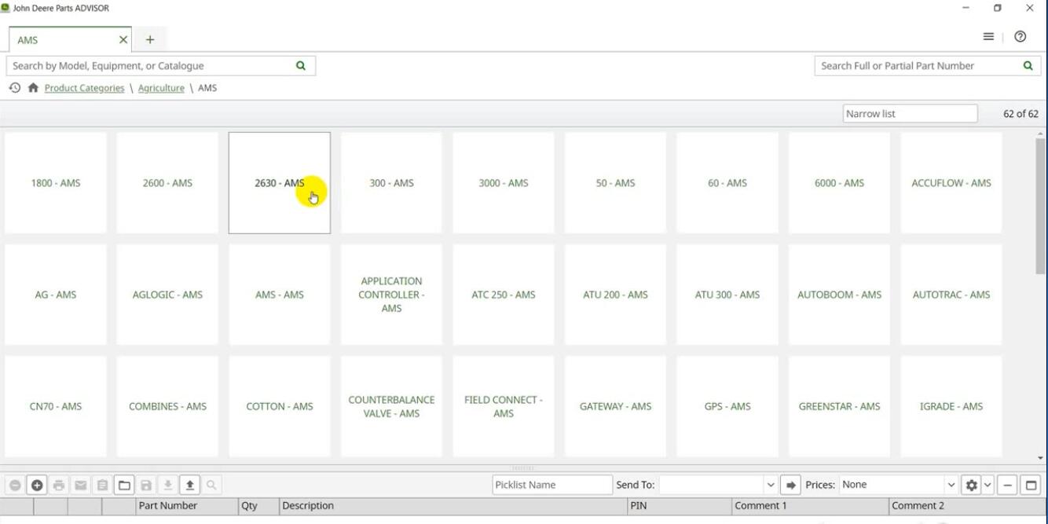Click the email picklist envelope icon
Viewport: 1048px width, 524px height.
[80, 486]
